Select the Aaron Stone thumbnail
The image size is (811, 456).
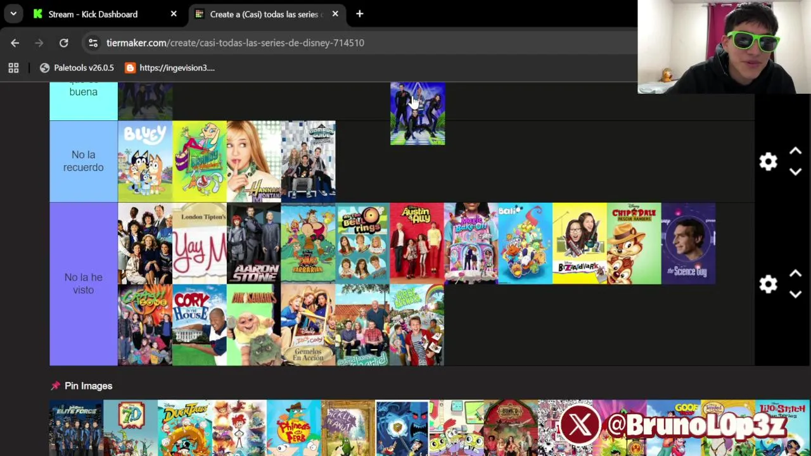pyautogui.click(x=254, y=243)
